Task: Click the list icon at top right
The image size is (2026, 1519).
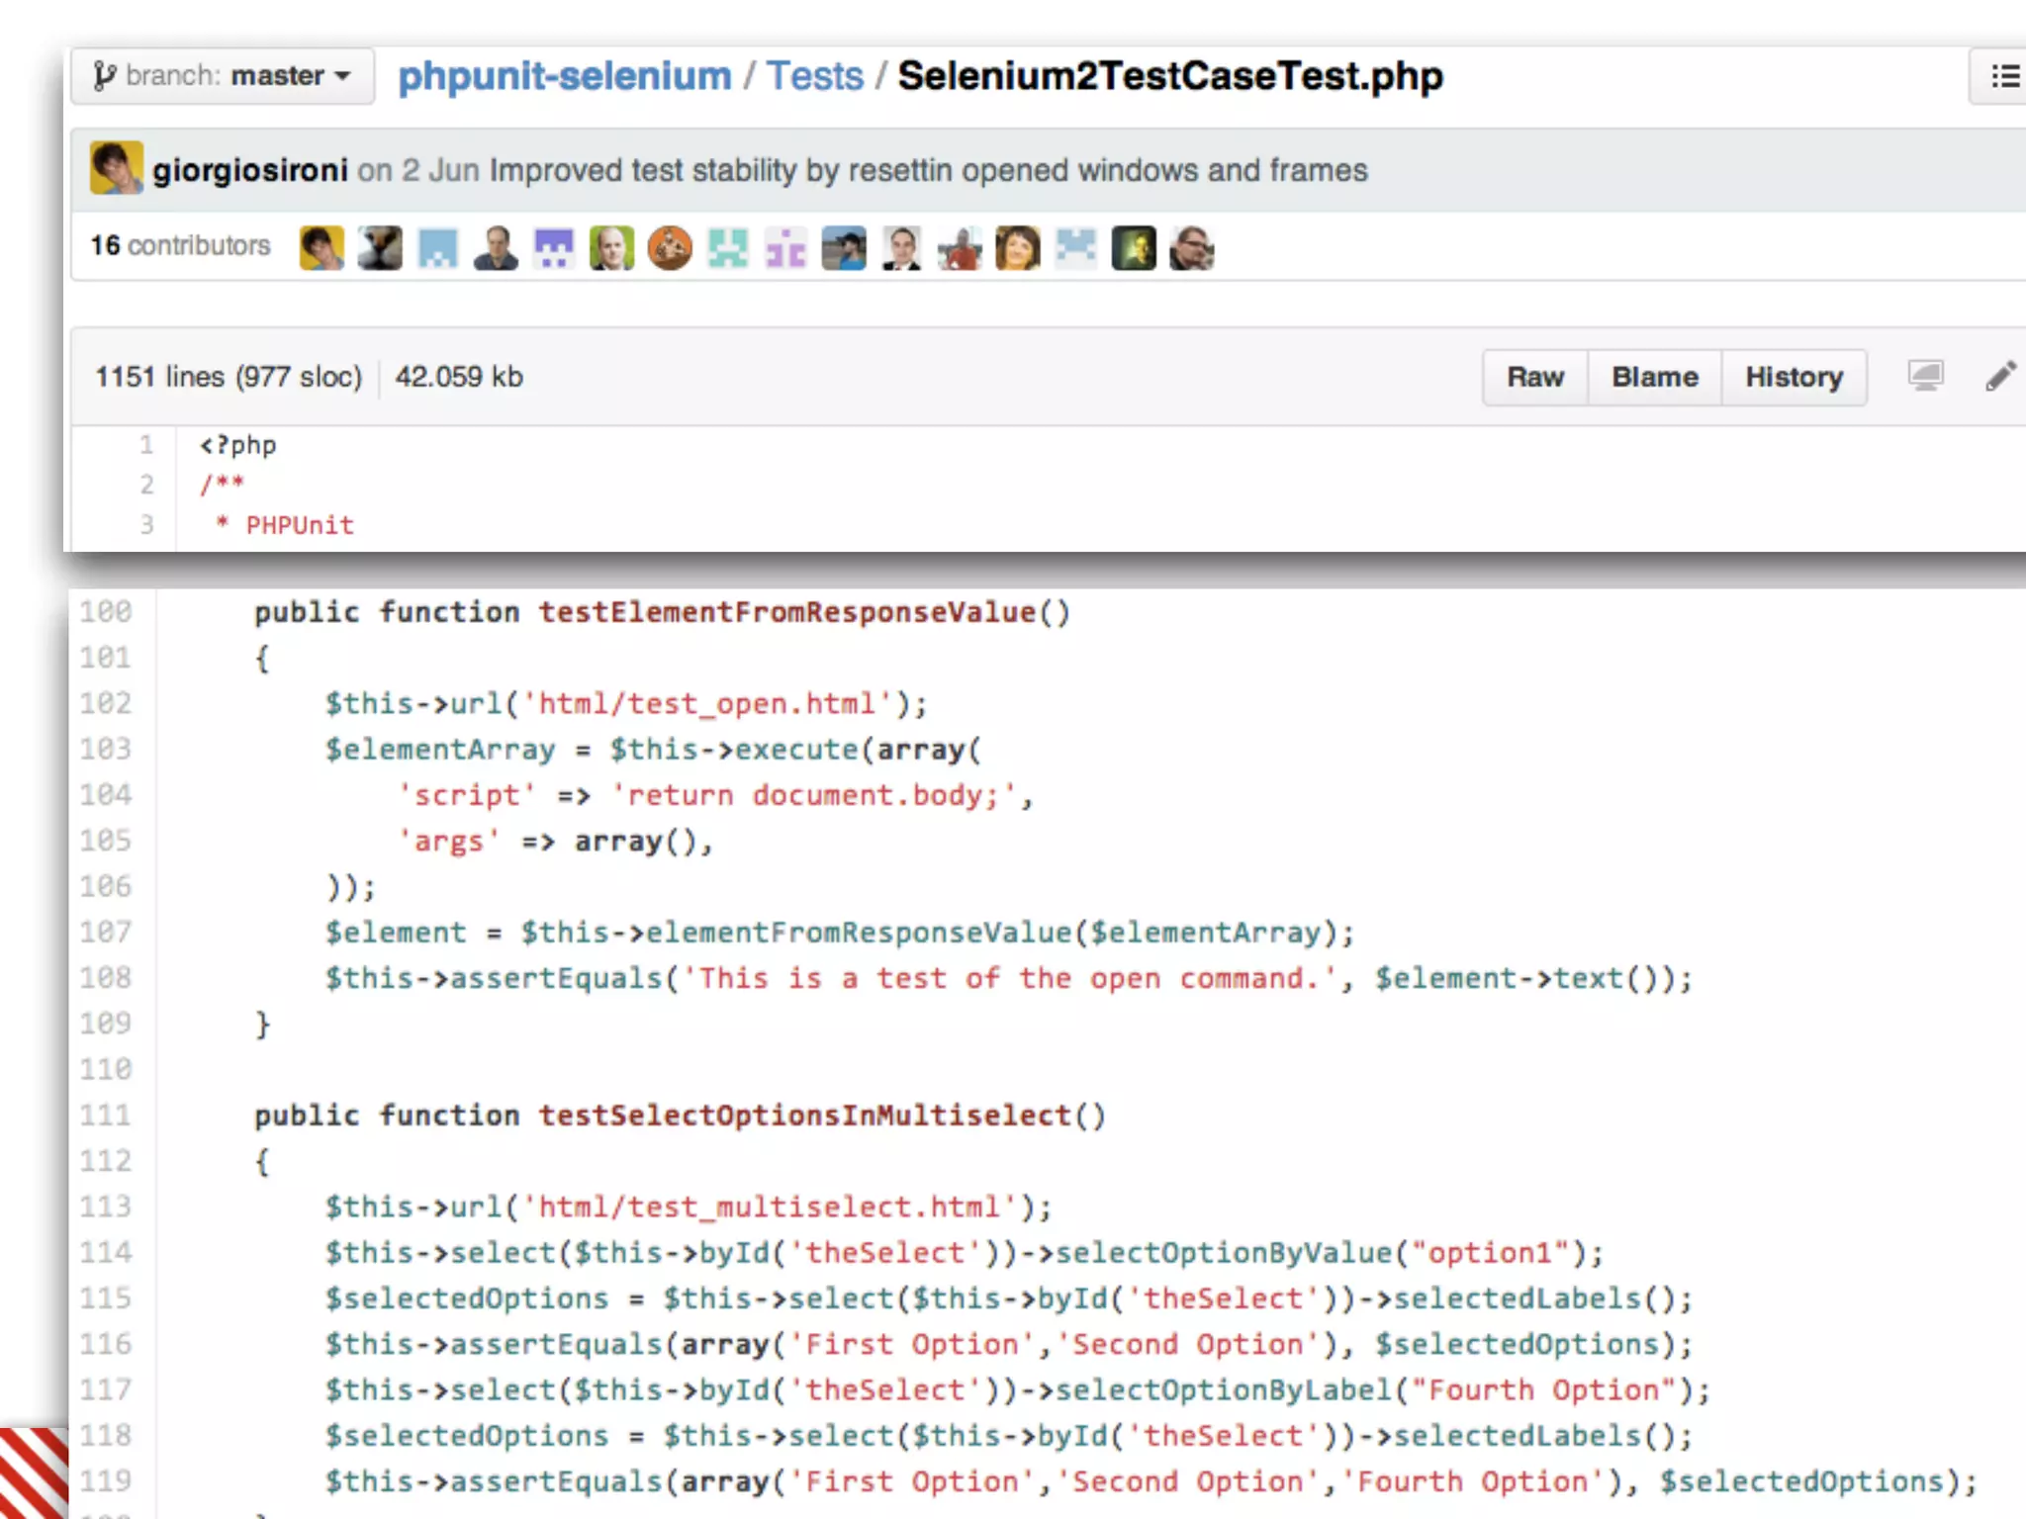Action: (x=2004, y=76)
